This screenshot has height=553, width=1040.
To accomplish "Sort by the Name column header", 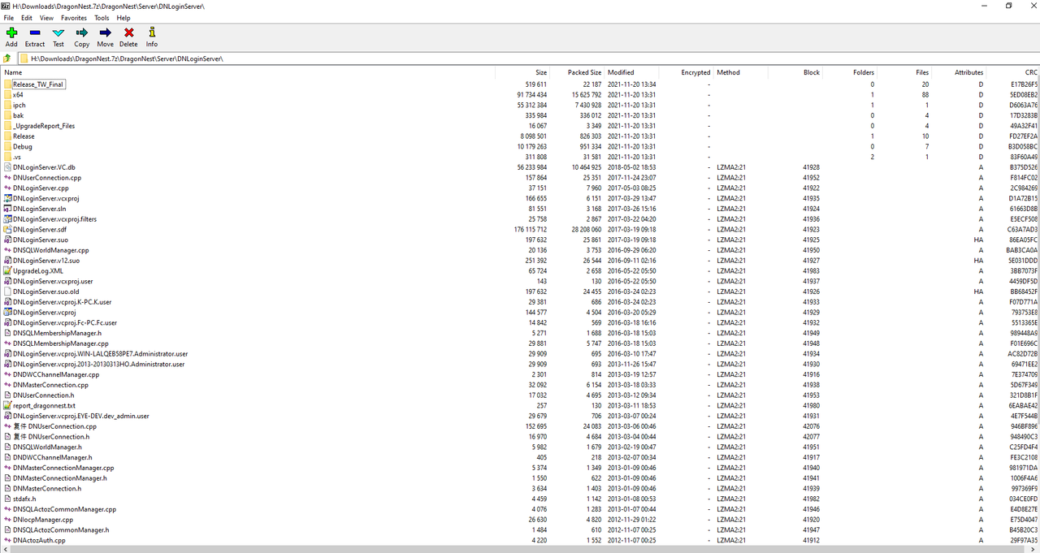I will [x=13, y=72].
